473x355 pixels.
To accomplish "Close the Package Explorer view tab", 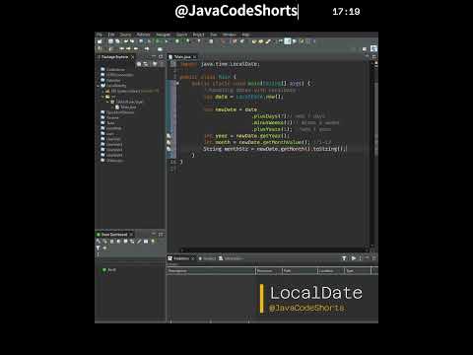I will [132, 57].
